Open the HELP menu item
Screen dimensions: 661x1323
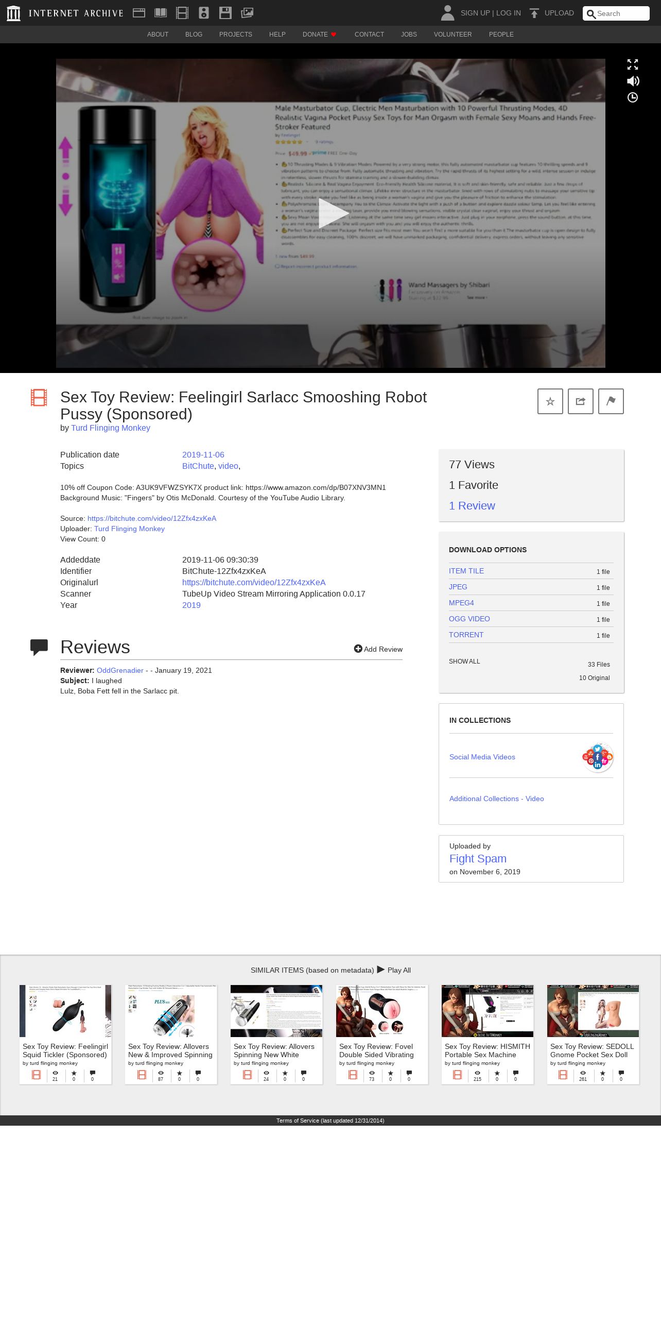277,35
